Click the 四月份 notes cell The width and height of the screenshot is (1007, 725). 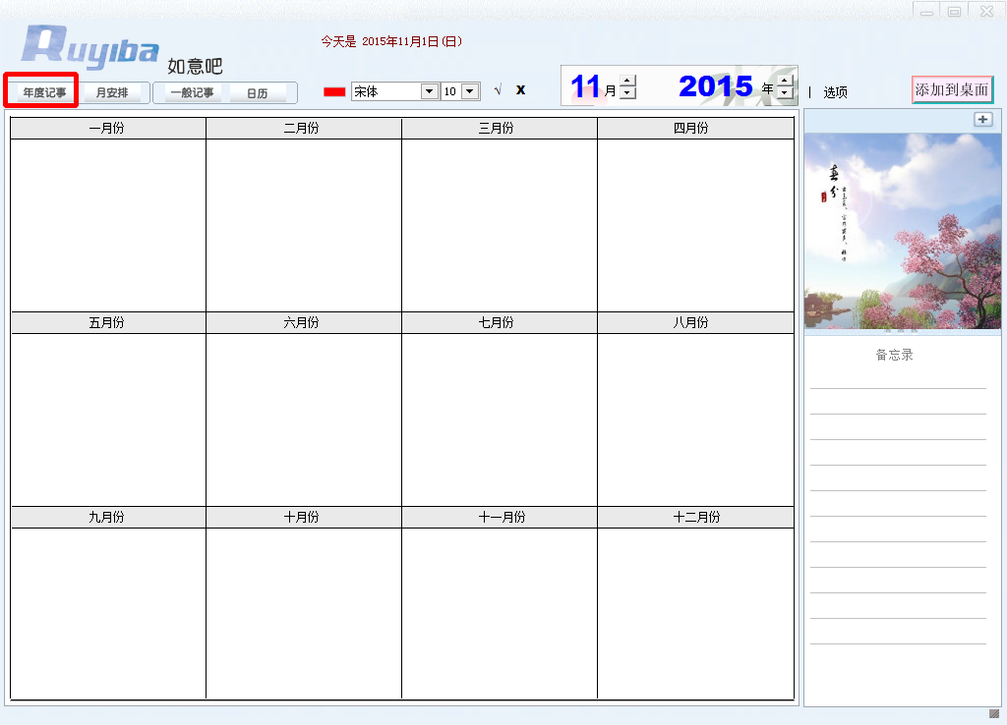coord(695,225)
